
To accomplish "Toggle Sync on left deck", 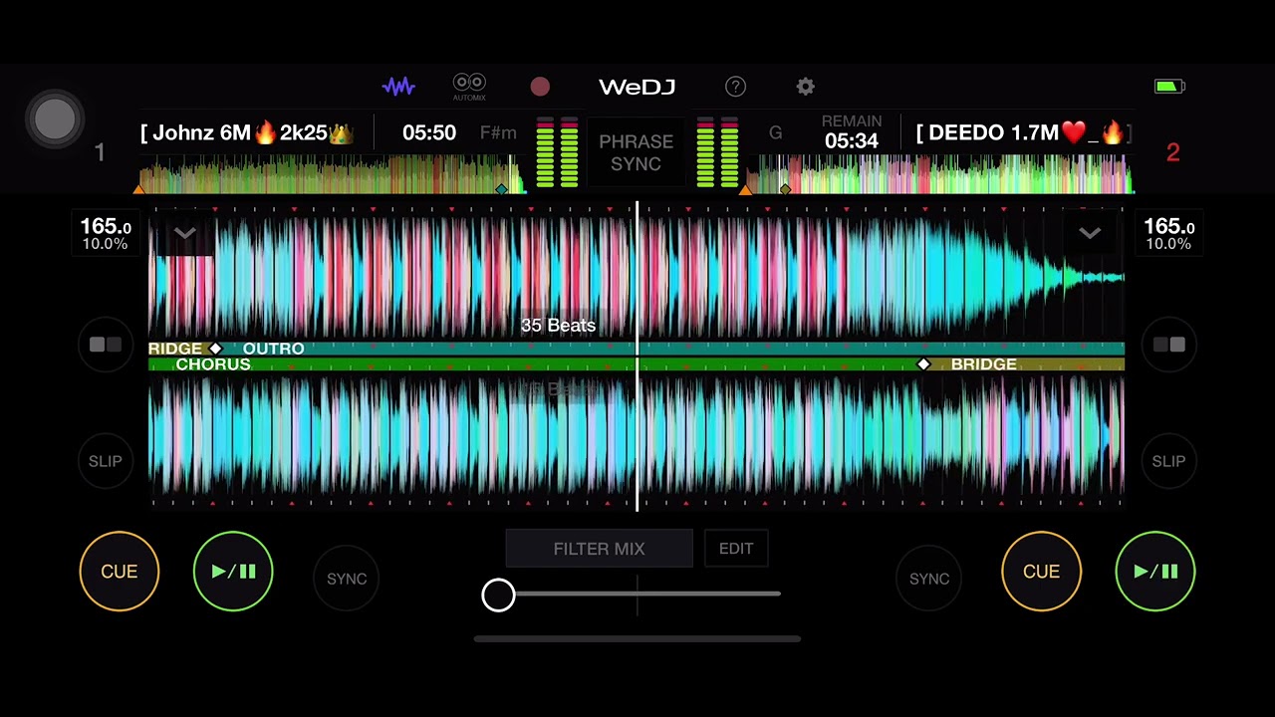I will tap(347, 579).
